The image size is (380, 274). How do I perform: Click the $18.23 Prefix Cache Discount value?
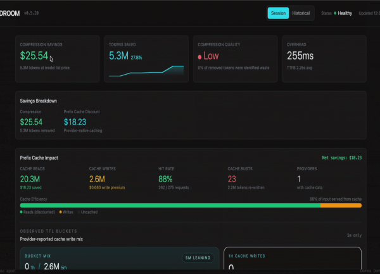[x=75, y=121]
